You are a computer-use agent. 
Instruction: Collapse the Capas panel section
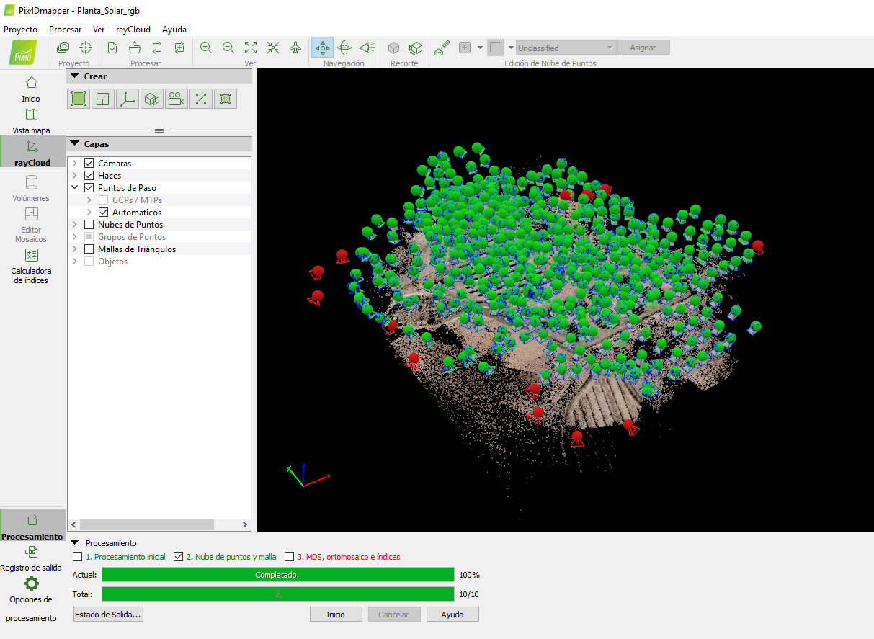click(x=74, y=143)
